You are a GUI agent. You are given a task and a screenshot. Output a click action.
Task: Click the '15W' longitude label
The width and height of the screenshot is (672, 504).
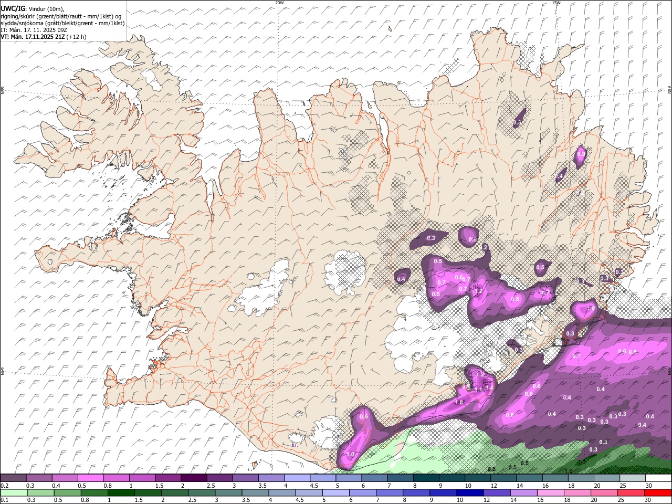556,3
